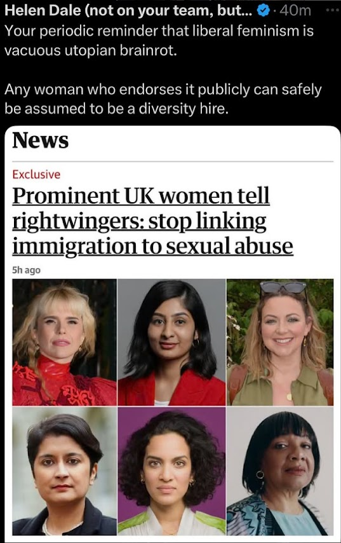Open photo of curly-haired woman on purple background
Viewport: 341px width, 543px height.
pos(171,471)
